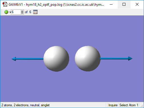Open dropdown arrow beside green animation button
Screen dimensions: 144x108
click(10, 12)
